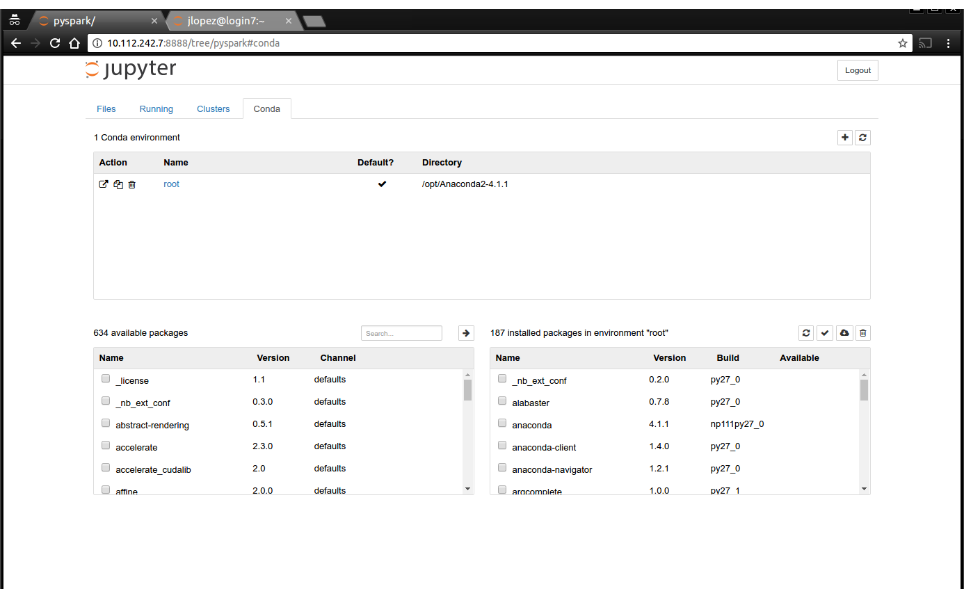Click the Available column header in installed packages
The image size is (964, 598).
click(x=799, y=358)
